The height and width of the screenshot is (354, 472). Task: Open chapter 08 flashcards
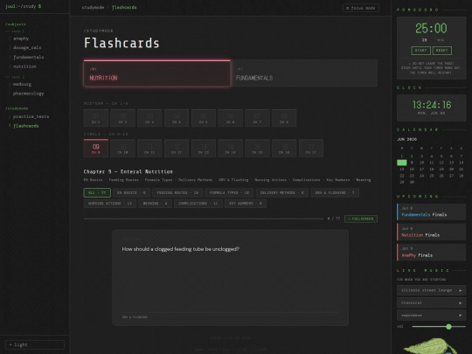point(284,118)
